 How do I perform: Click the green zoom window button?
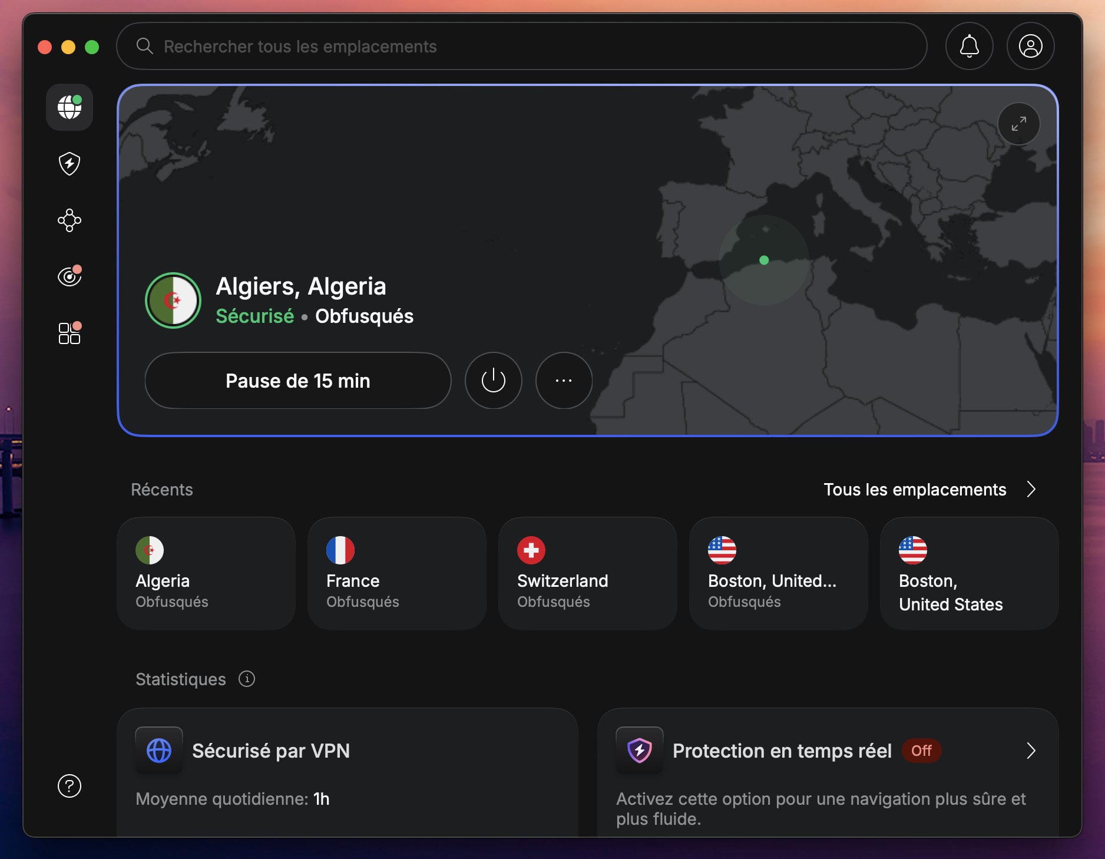pyautogui.click(x=92, y=47)
